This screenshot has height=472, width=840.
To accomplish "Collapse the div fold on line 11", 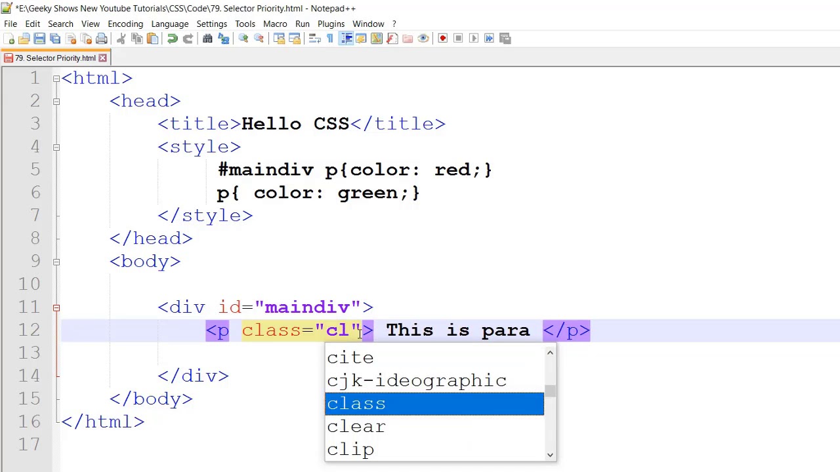I will point(56,307).
